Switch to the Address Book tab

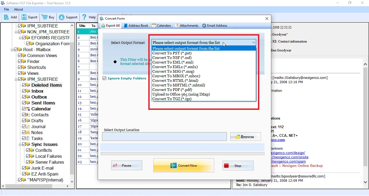coord(136,26)
